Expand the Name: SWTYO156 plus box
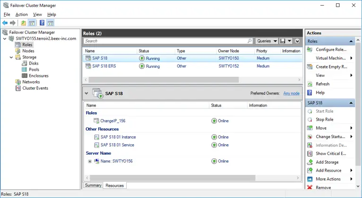 (90, 161)
